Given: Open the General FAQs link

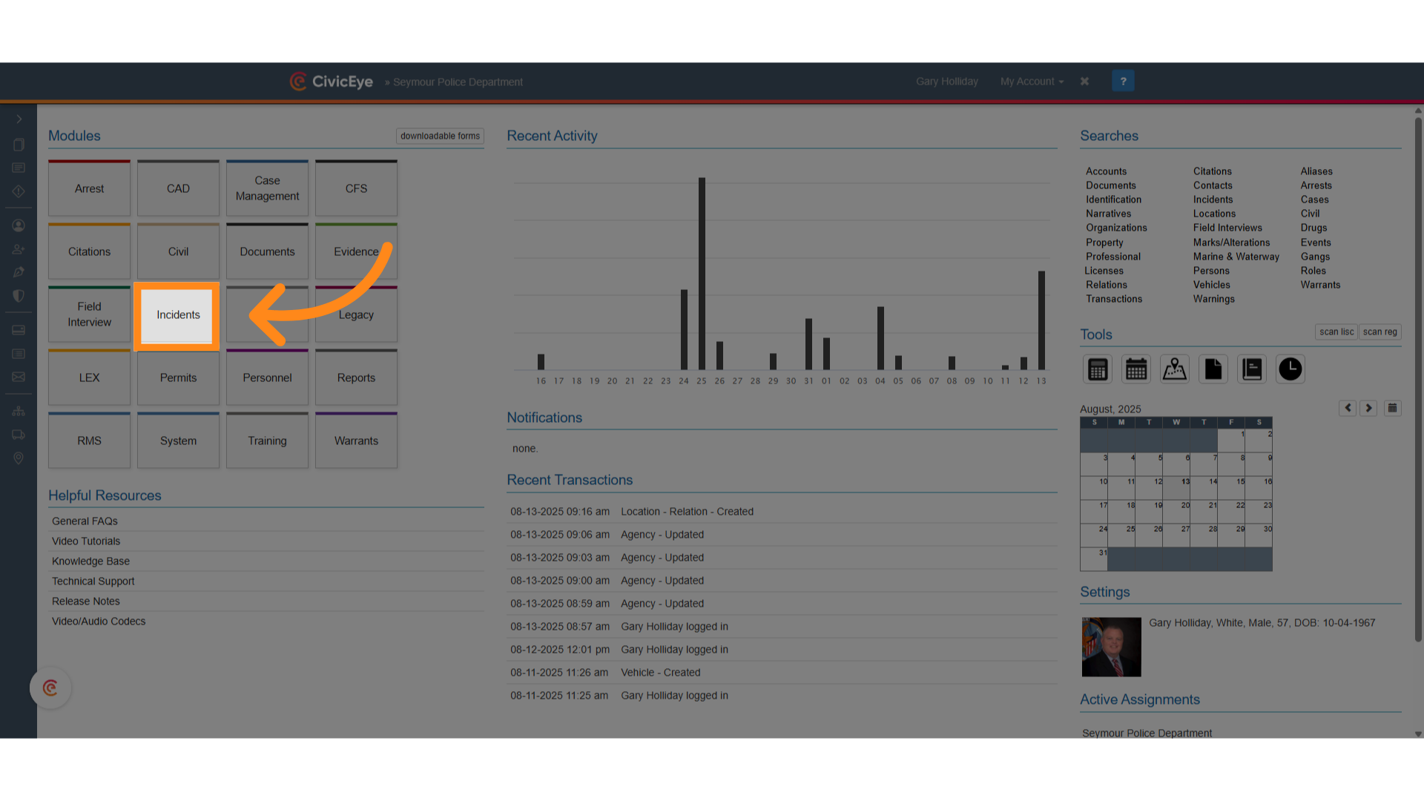Looking at the screenshot, I should pyautogui.click(x=85, y=521).
